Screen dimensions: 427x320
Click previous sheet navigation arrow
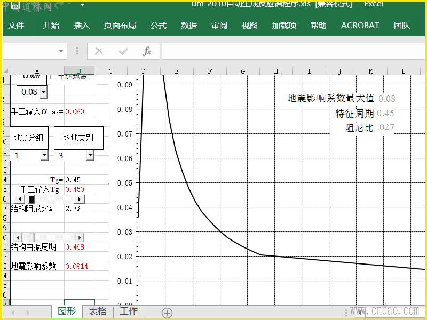[12, 313]
